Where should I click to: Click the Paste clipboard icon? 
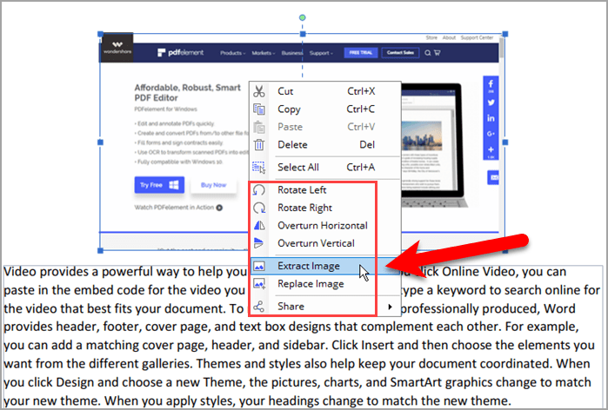tap(259, 127)
